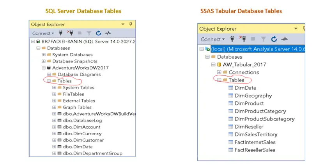Screen dimensions: 324x167
Task: Select the External Tables folder
Action: (79, 101)
